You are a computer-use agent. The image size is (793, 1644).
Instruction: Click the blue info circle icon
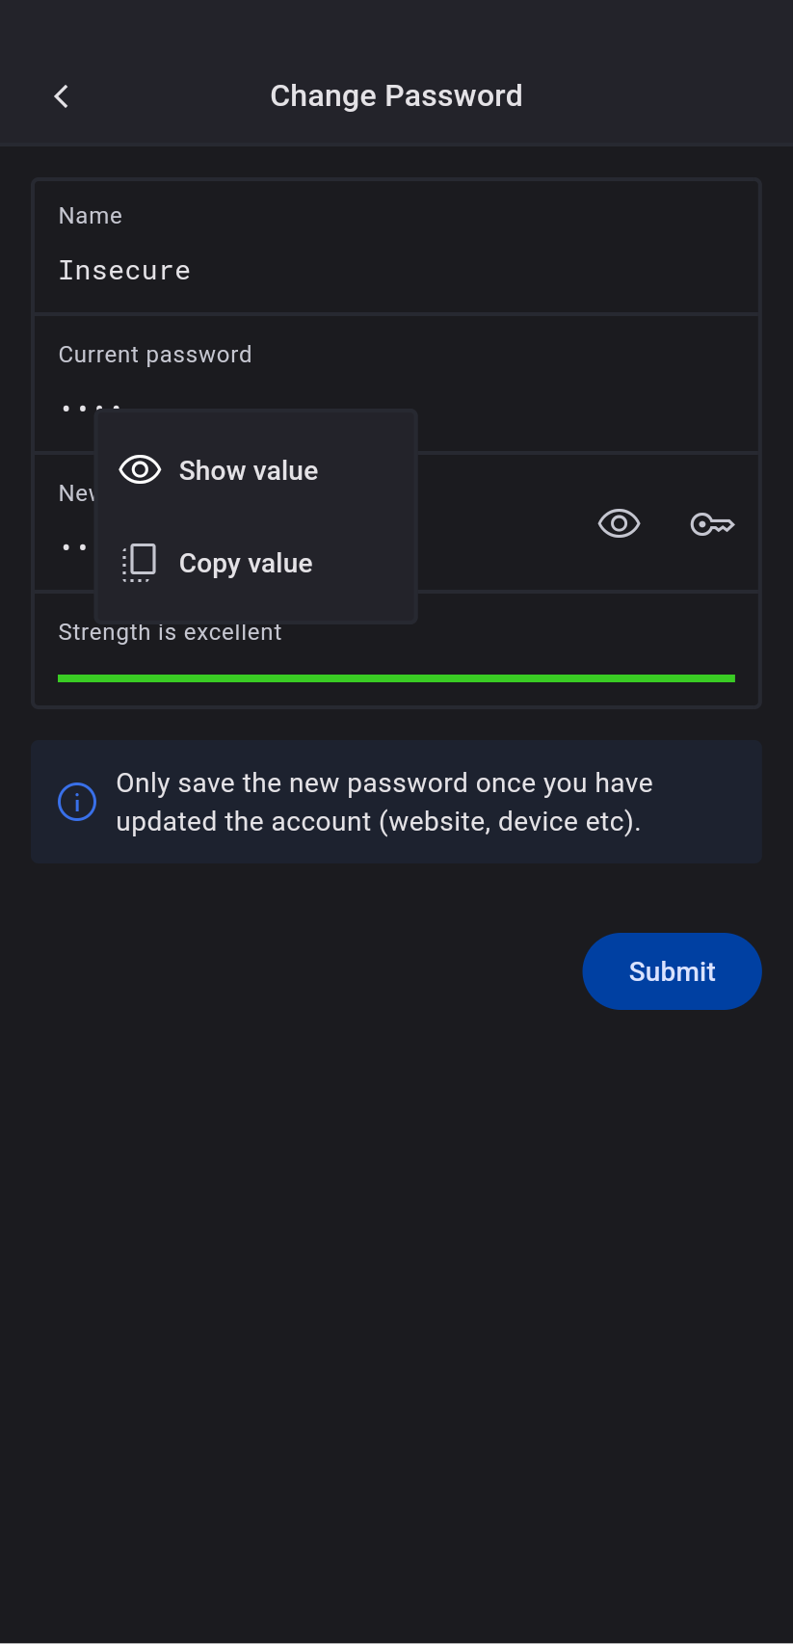click(77, 802)
